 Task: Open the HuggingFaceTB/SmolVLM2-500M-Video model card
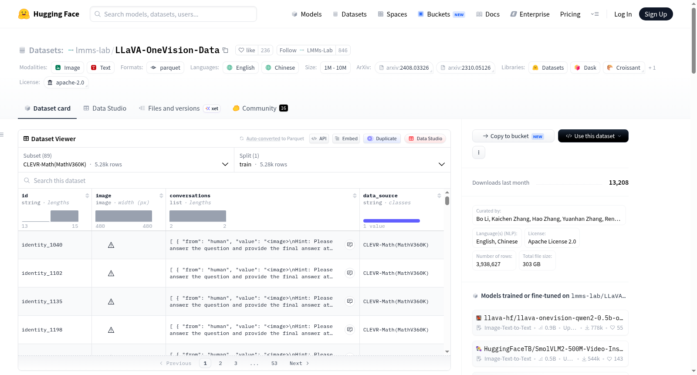click(550, 354)
